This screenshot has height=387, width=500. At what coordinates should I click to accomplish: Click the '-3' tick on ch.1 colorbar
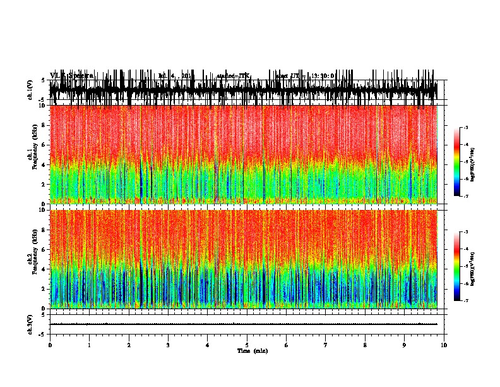coord(465,128)
